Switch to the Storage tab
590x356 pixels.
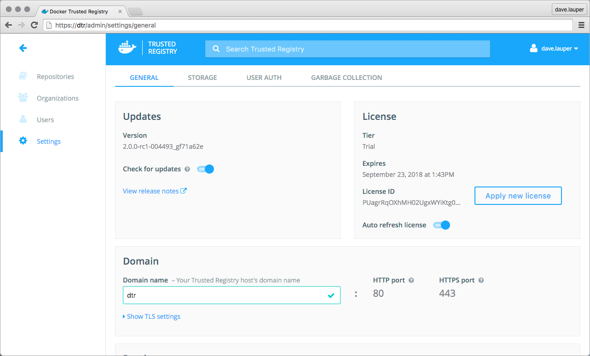[x=202, y=78]
